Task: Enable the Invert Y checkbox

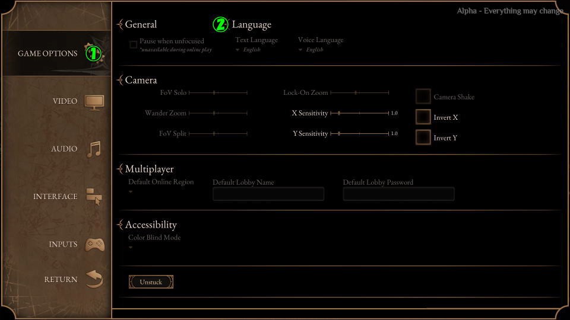Action: pos(423,137)
